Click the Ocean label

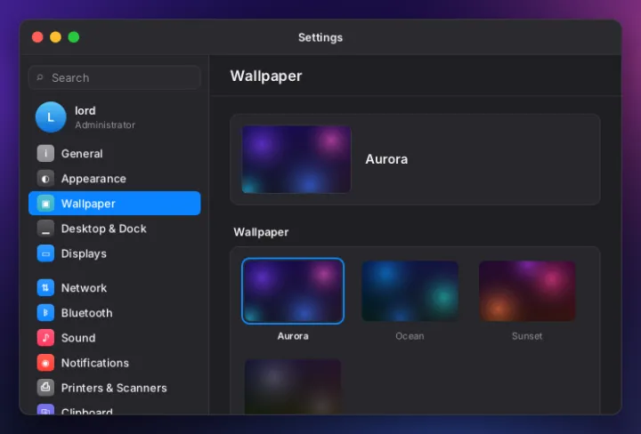click(410, 336)
